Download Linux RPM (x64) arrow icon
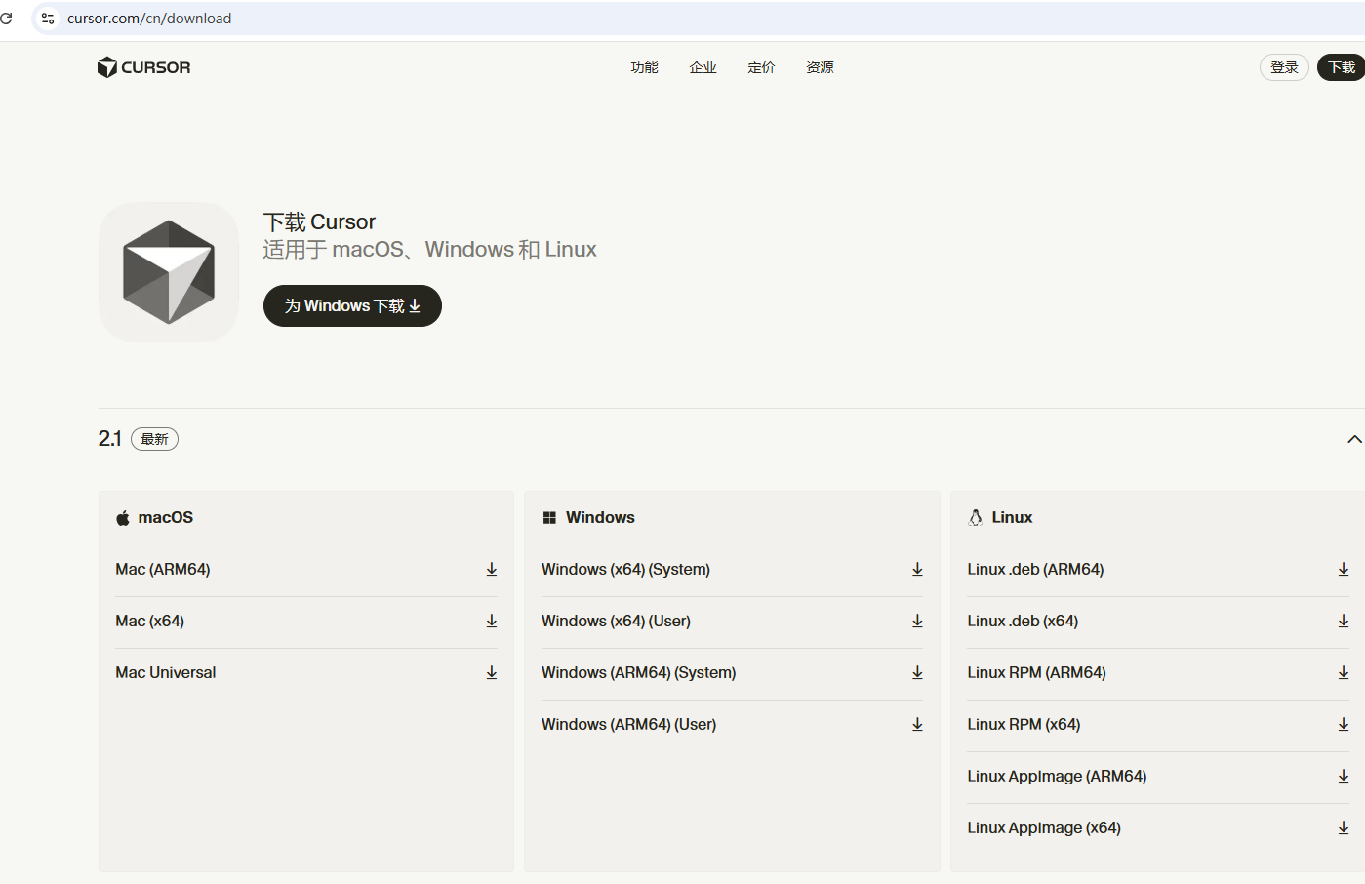Screen dimensions: 1365x884 [1344, 724]
